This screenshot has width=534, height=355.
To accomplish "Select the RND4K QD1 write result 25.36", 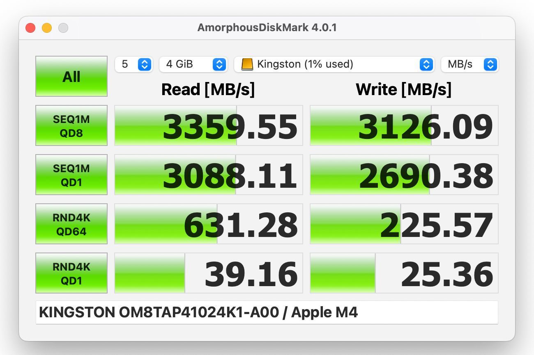I will [x=404, y=273].
